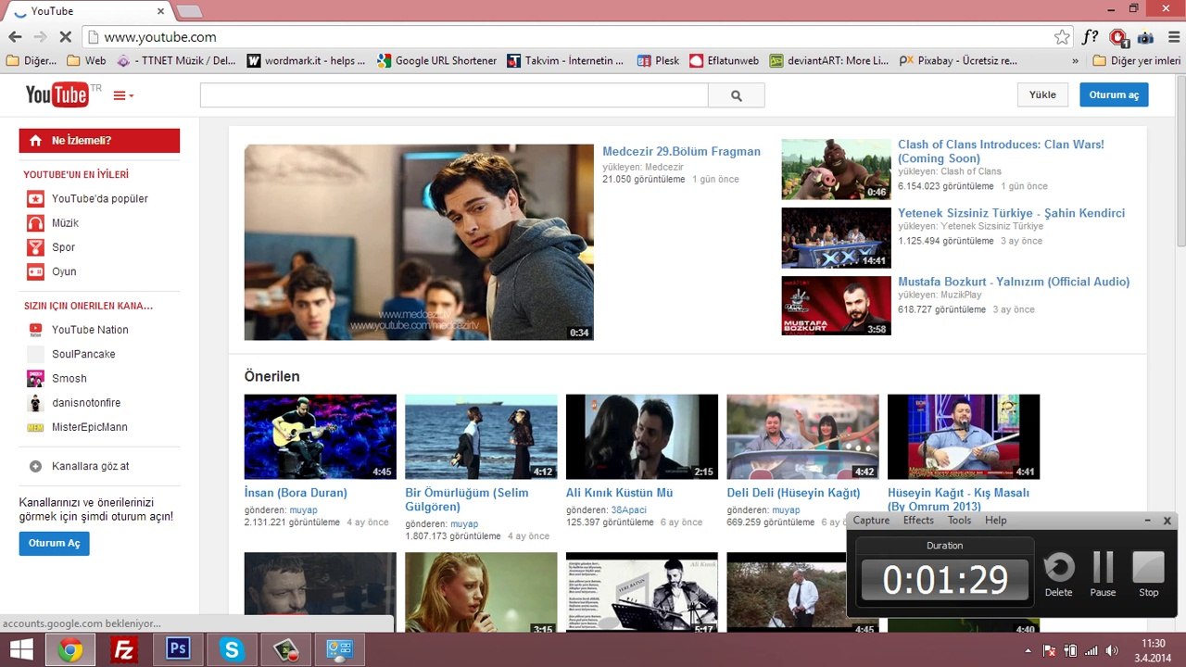Open Bir Ömürlüğüm (Selim Gülgören) title link
The height and width of the screenshot is (667, 1186).
click(467, 499)
